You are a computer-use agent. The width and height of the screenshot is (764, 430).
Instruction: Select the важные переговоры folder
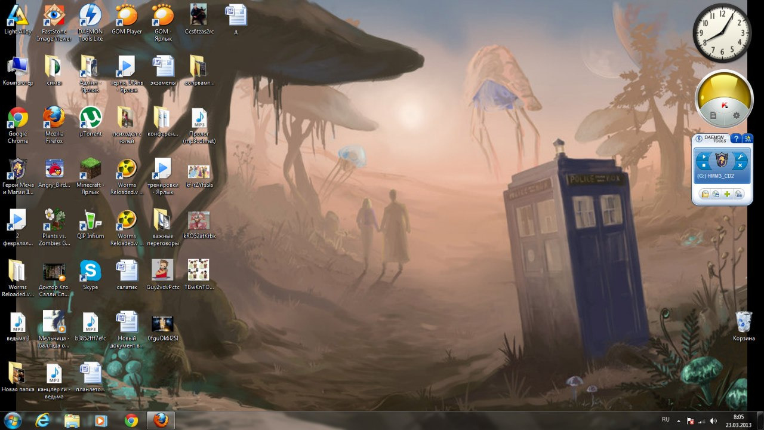click(x=163, y=228)
